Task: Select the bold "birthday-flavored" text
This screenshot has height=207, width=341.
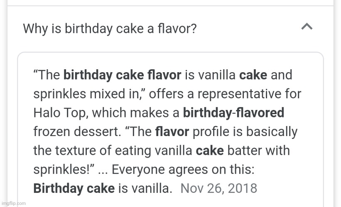Action: pyautogui.click(x=234, y=113)
